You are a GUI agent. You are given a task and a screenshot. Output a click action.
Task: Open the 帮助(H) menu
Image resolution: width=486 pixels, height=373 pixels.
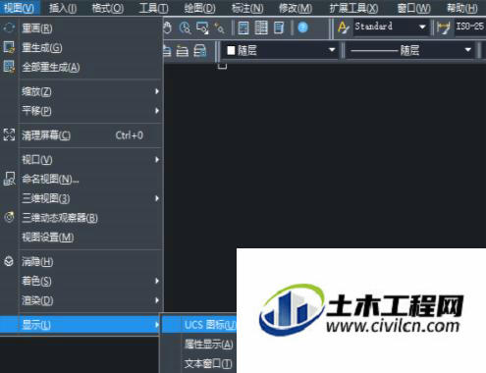pos(462,8)
